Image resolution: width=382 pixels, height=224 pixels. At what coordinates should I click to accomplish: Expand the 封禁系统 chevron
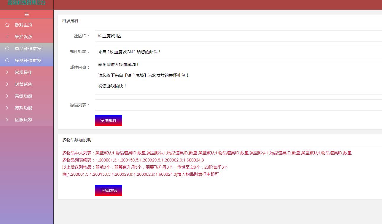coord(7,84)
